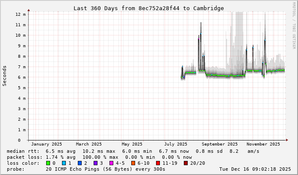The image size is (298, 175).
Task: Click the January 2025 x-axis label
Action: point(47,144)
